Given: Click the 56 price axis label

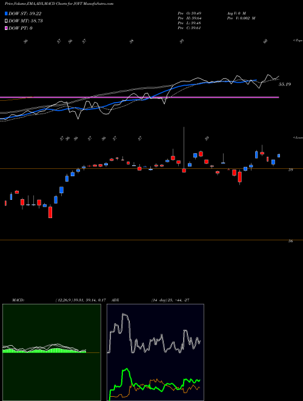Looking at the screenshot, I should [290, 241].
